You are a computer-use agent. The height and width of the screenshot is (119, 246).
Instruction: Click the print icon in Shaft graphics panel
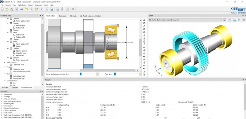pos(229,20)
